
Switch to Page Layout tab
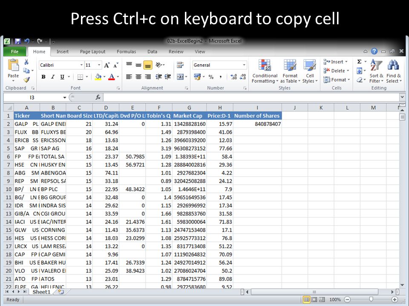click(x=92, y=51)
